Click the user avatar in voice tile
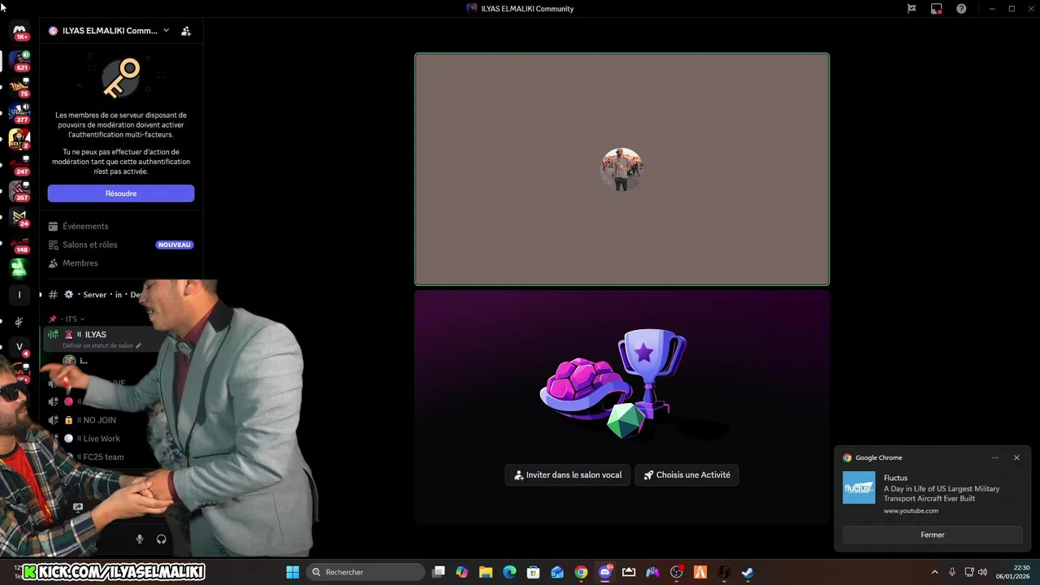Image resolution: width=1040 pixels, height=585 pixels. (x=622, y=169)
